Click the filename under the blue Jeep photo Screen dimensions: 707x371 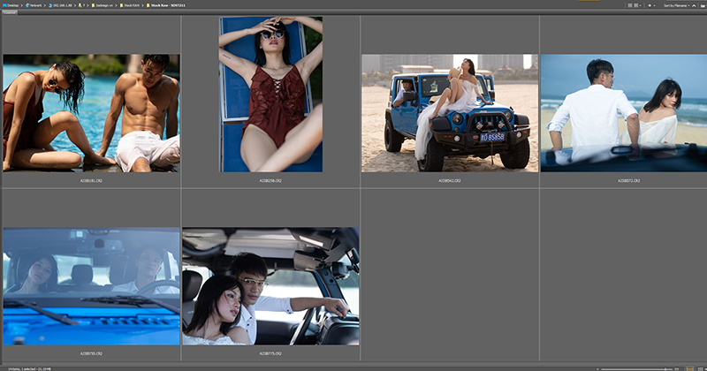coord(450,181)
